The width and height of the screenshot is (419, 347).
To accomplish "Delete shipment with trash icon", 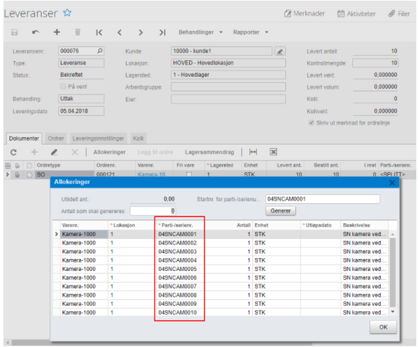I will click(77, 32).
